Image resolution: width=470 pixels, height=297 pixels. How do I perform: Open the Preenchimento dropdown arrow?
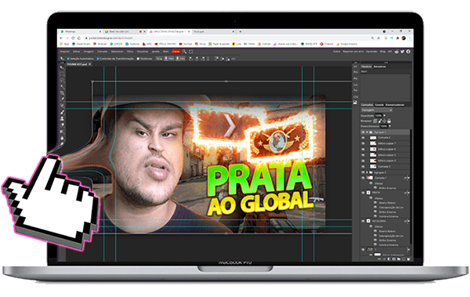[x=389, y=126]
